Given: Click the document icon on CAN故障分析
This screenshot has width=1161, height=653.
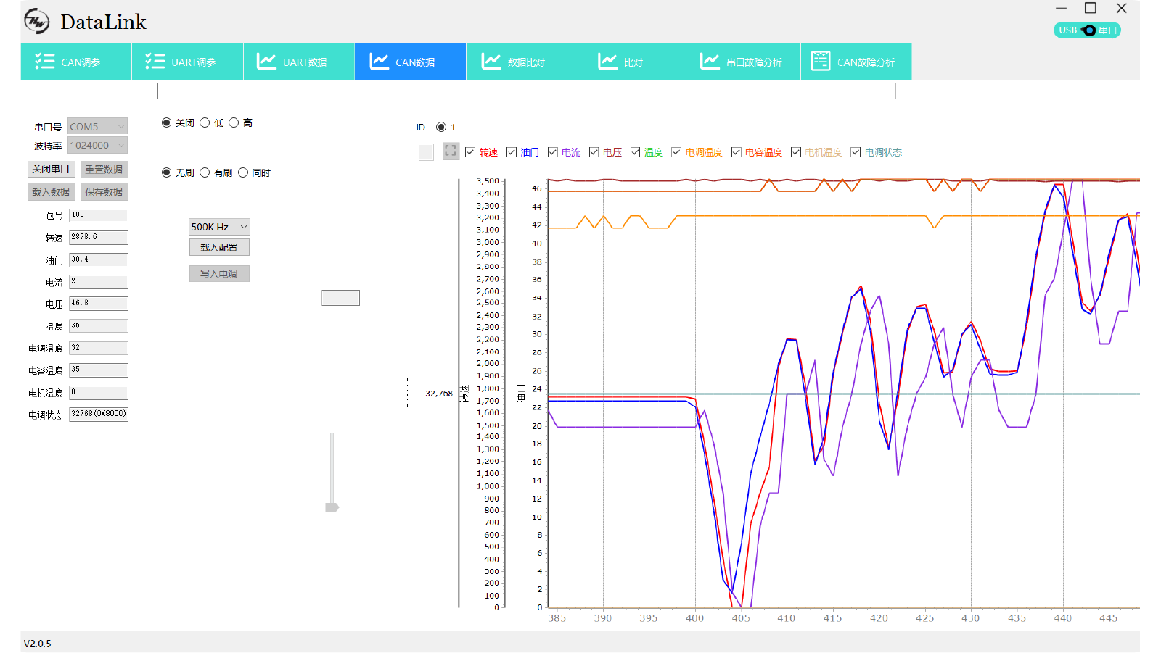Looking at the screenshot, I should tap(821, 62).
